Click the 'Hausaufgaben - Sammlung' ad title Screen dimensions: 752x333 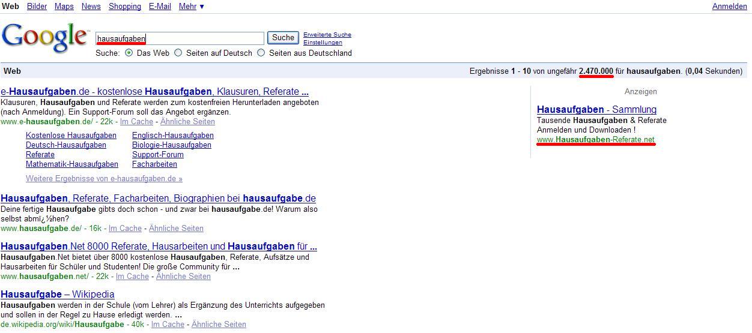(x=596, y=109)
